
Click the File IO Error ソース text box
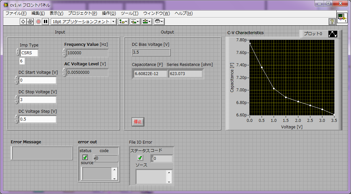tap(151, 177)
